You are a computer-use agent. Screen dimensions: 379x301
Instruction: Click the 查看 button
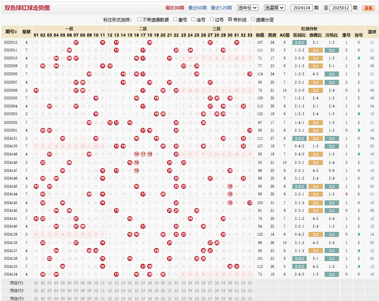pos(368,8)
